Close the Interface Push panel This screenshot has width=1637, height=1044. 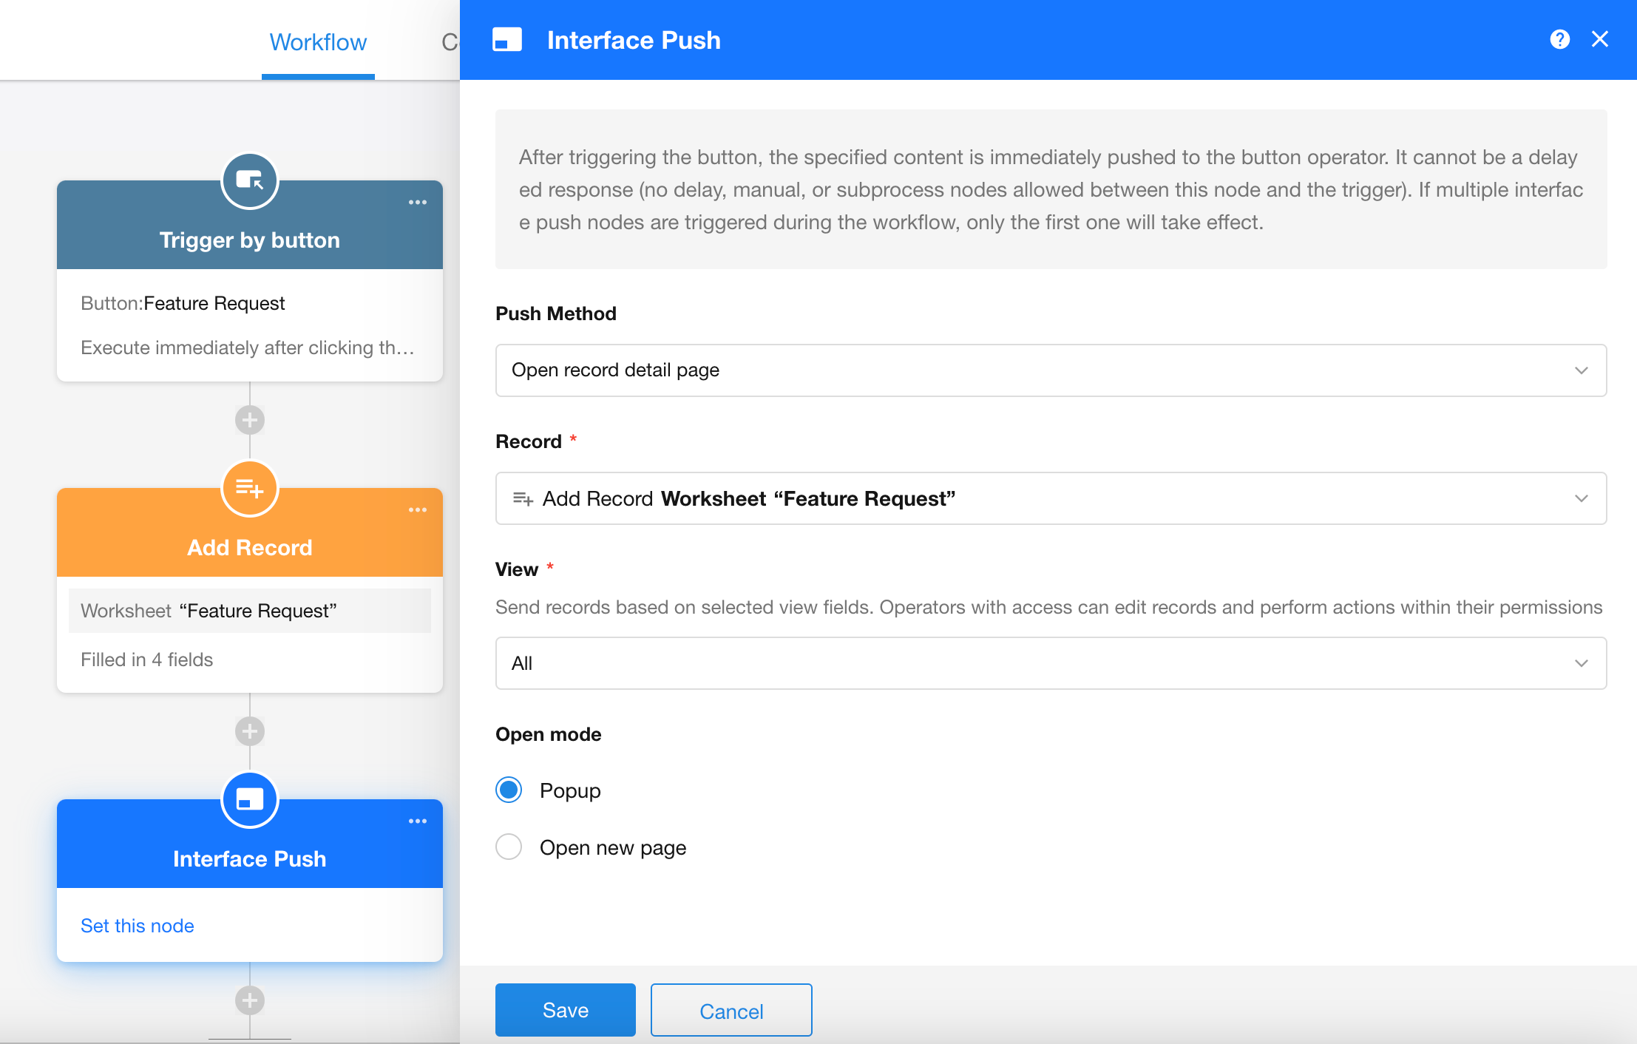tap(1599, 40)
